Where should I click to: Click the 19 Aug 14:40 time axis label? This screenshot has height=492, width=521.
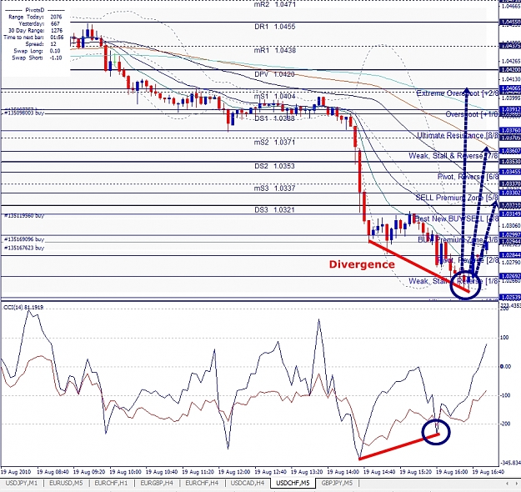pos(379,472)
